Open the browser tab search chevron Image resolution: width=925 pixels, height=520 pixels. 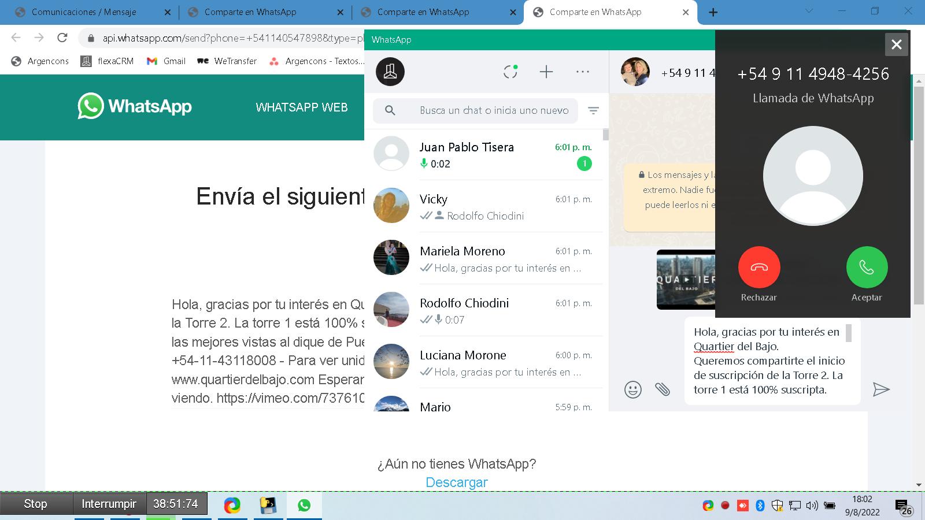tap(809, 11)
